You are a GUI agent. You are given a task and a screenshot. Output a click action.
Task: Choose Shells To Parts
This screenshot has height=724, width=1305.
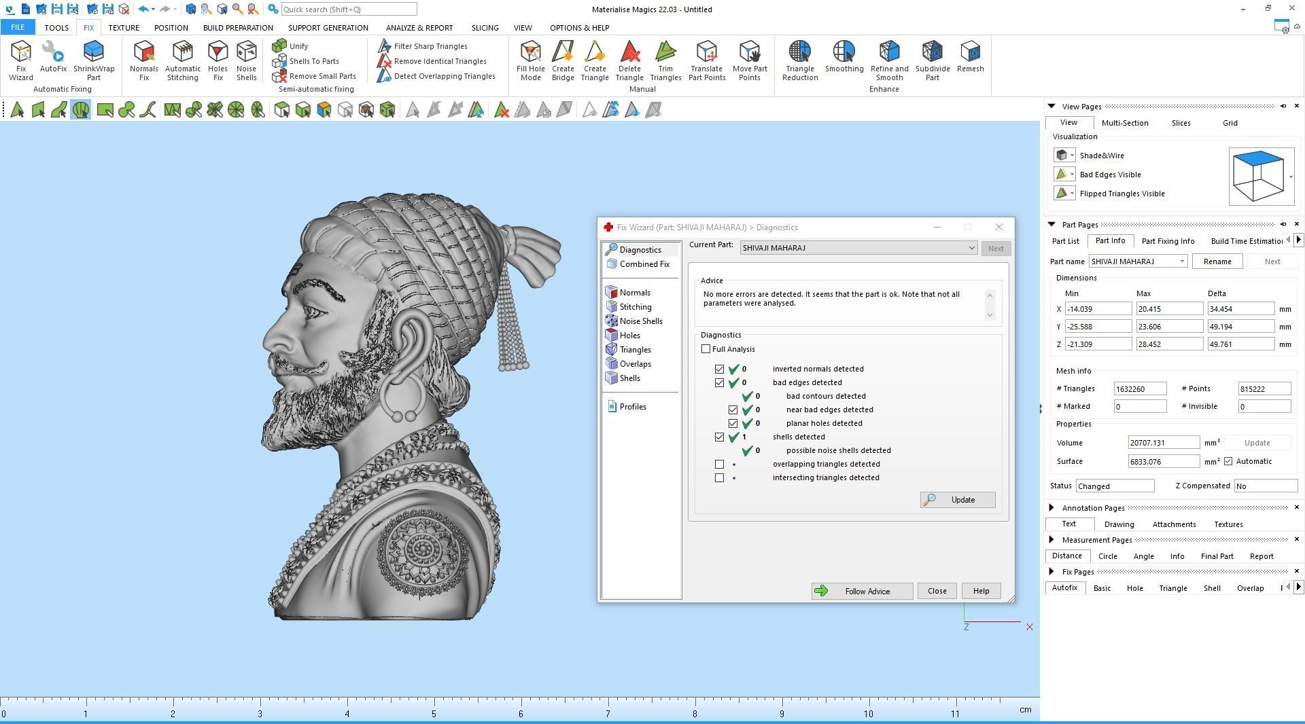(x=305, y=61)
